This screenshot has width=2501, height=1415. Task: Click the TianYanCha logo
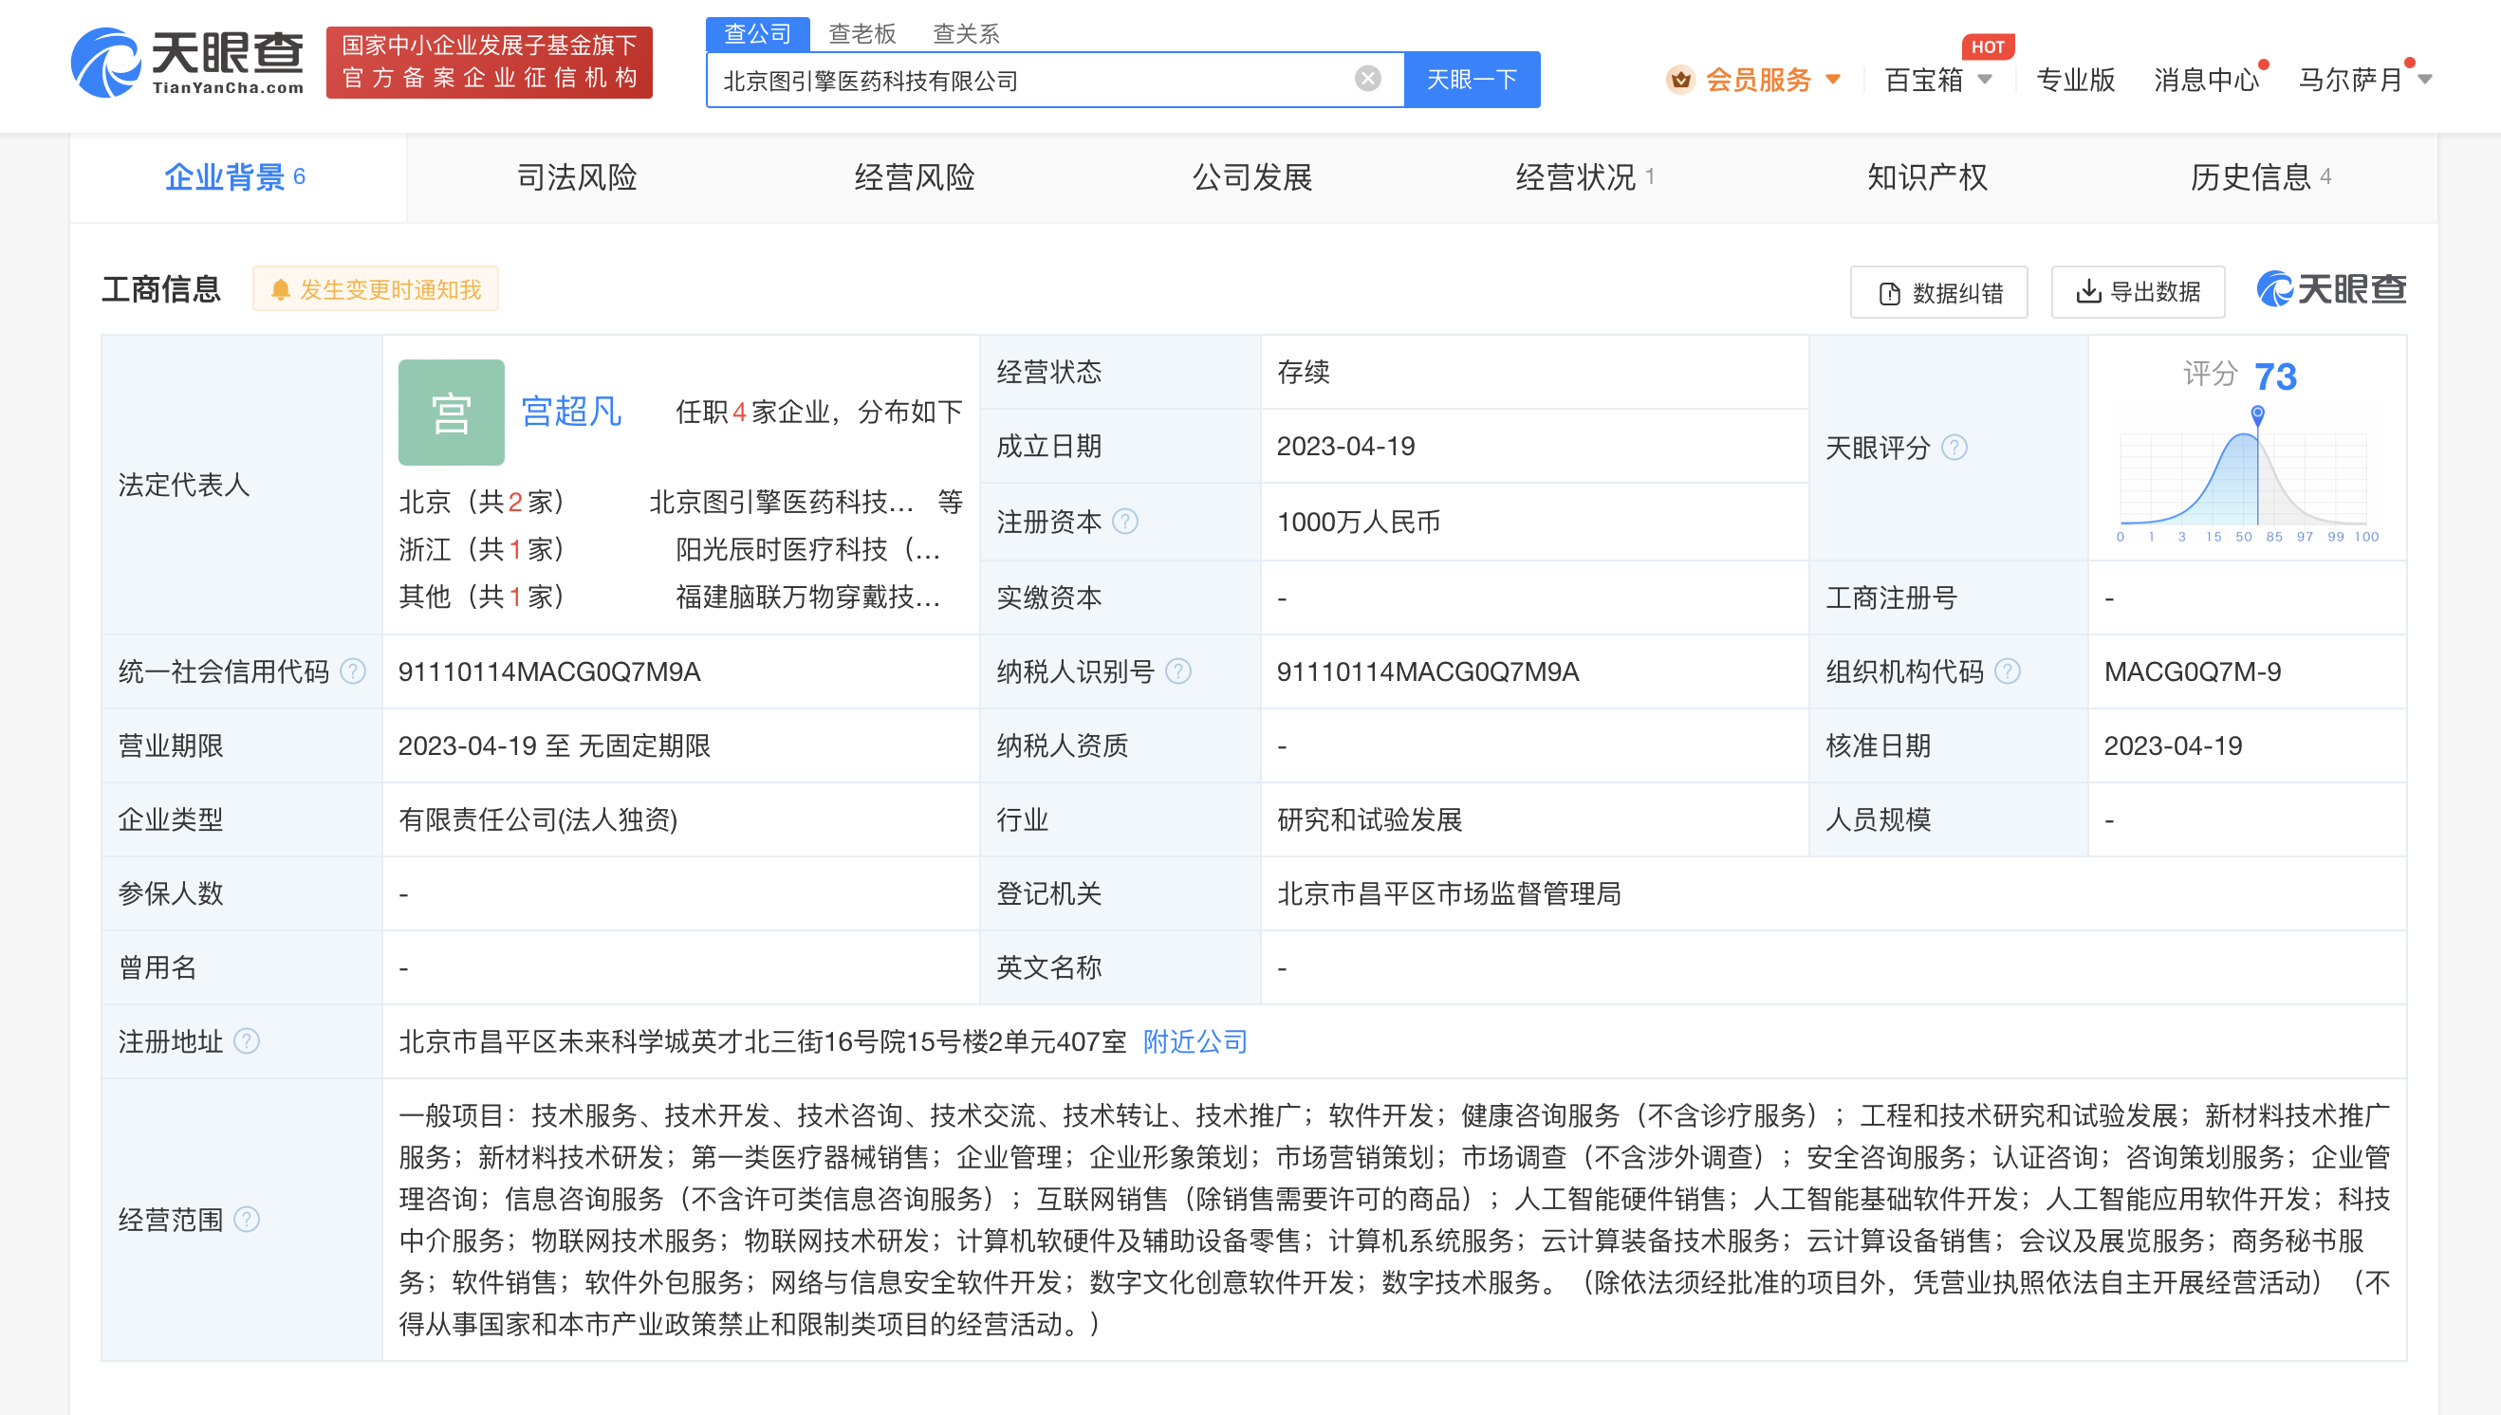tap(188, 63)
